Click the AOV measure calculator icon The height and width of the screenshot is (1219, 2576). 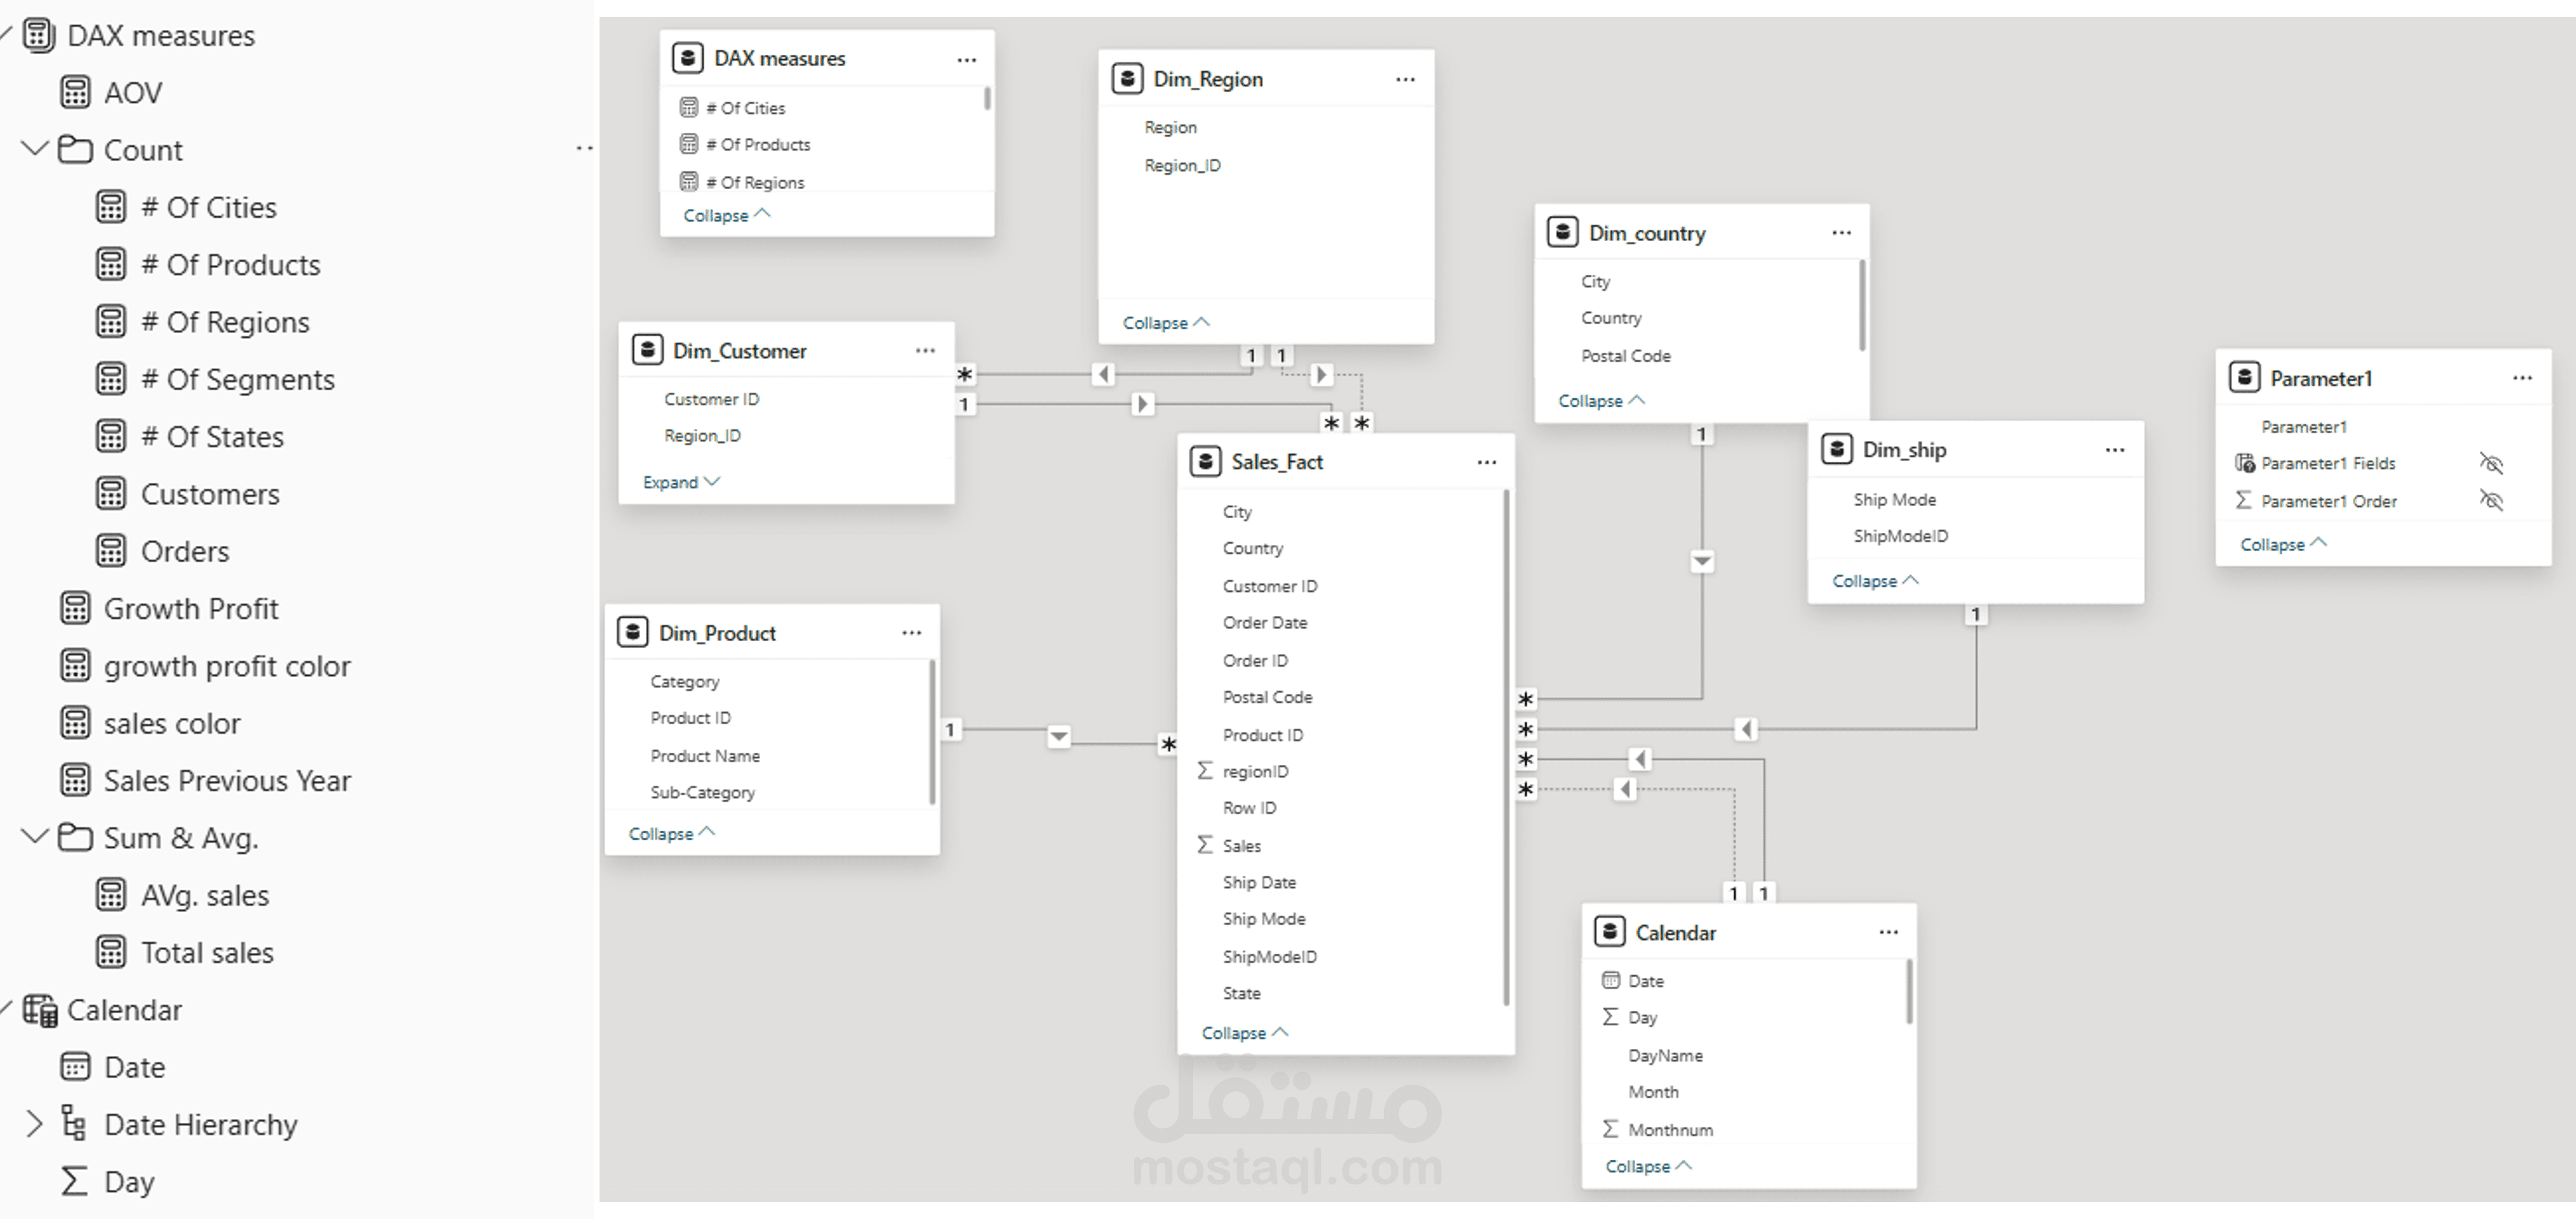tap(75, 92)
